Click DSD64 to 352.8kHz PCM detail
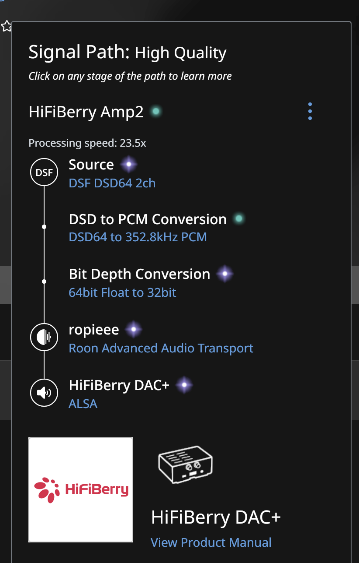Image resolution: width=359 pixels, height=563 pixels. tap(138, 237)
